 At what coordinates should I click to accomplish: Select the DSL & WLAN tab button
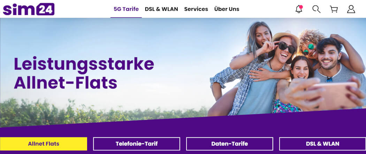tap(322, 144)
